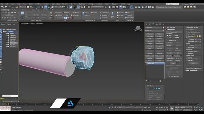Activate the Select and Rotate tool

pos(46,7)
